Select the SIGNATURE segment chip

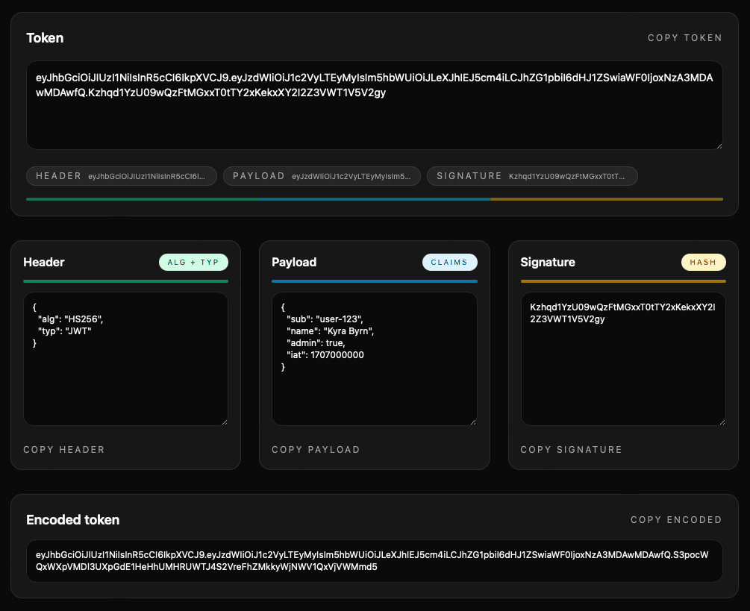tap(531, 175)
